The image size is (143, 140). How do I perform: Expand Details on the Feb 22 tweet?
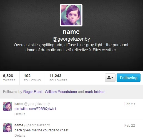20,135
